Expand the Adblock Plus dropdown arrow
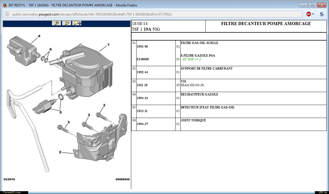Image resolution: width=329 pixels, height=194 pixels. click(x=313, y=14)
